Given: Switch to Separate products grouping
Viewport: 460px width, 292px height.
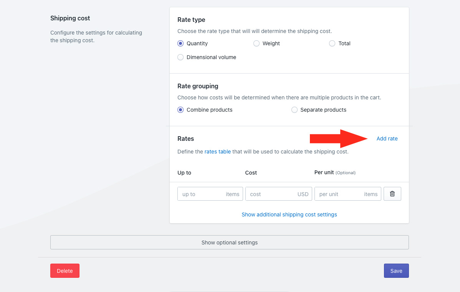Looking at the screenshot, I should point(294,110).
